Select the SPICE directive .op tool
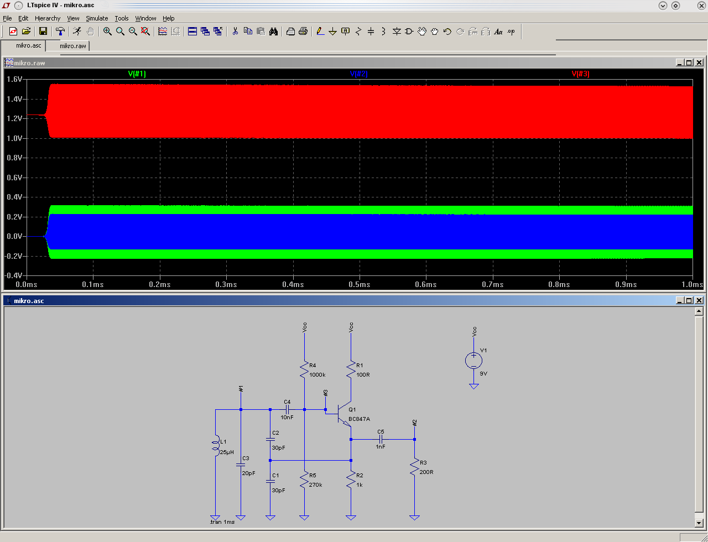The width and height of the screenshot is (708, 542). click(511, 32)
